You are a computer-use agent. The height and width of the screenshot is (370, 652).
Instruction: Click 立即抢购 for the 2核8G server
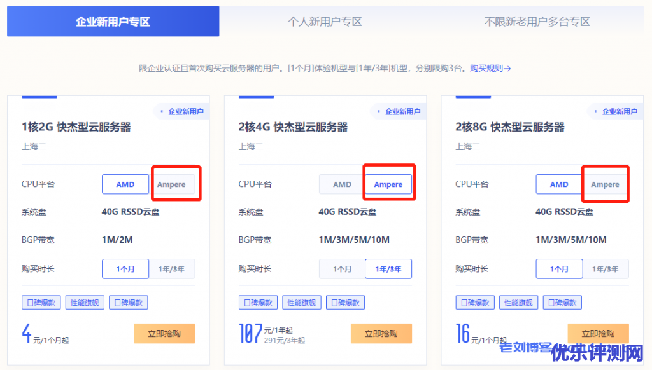(597, 332)
